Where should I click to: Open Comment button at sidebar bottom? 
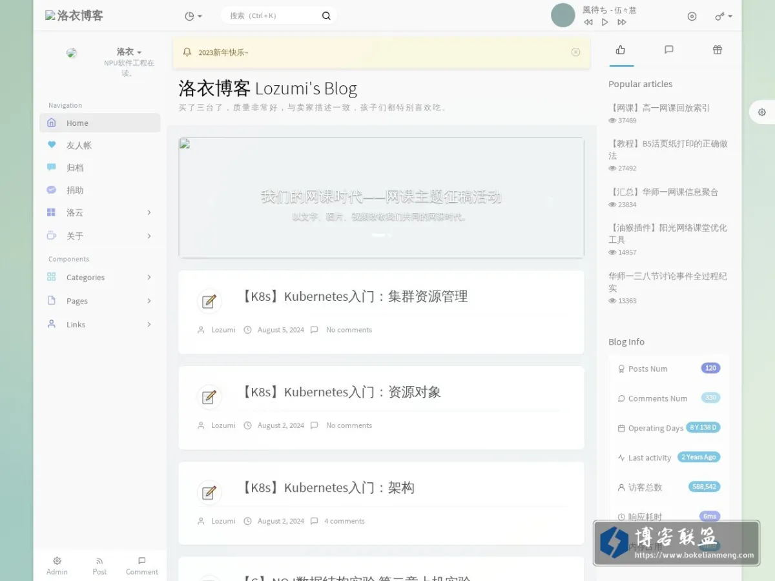[142, 566]
